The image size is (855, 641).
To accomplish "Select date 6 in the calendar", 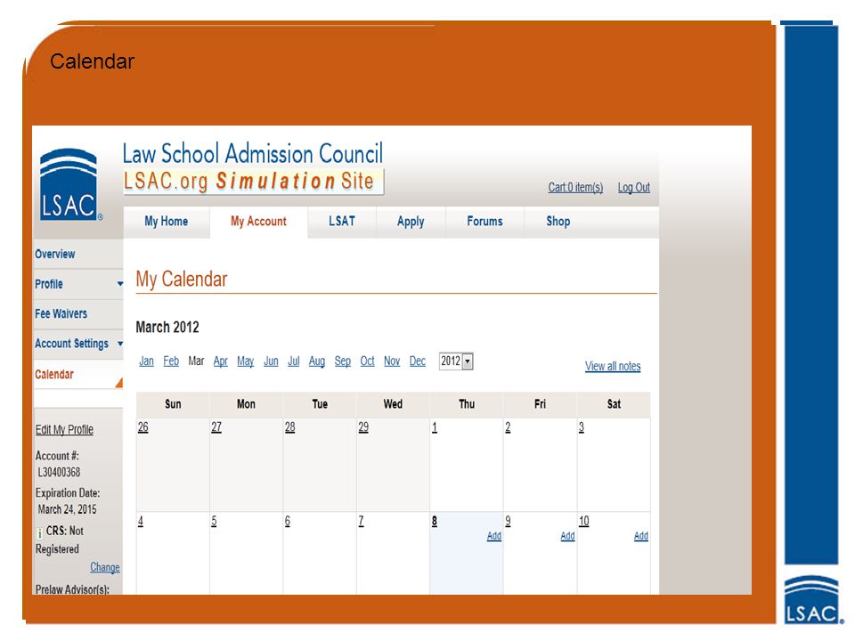I will pos(288,521).
